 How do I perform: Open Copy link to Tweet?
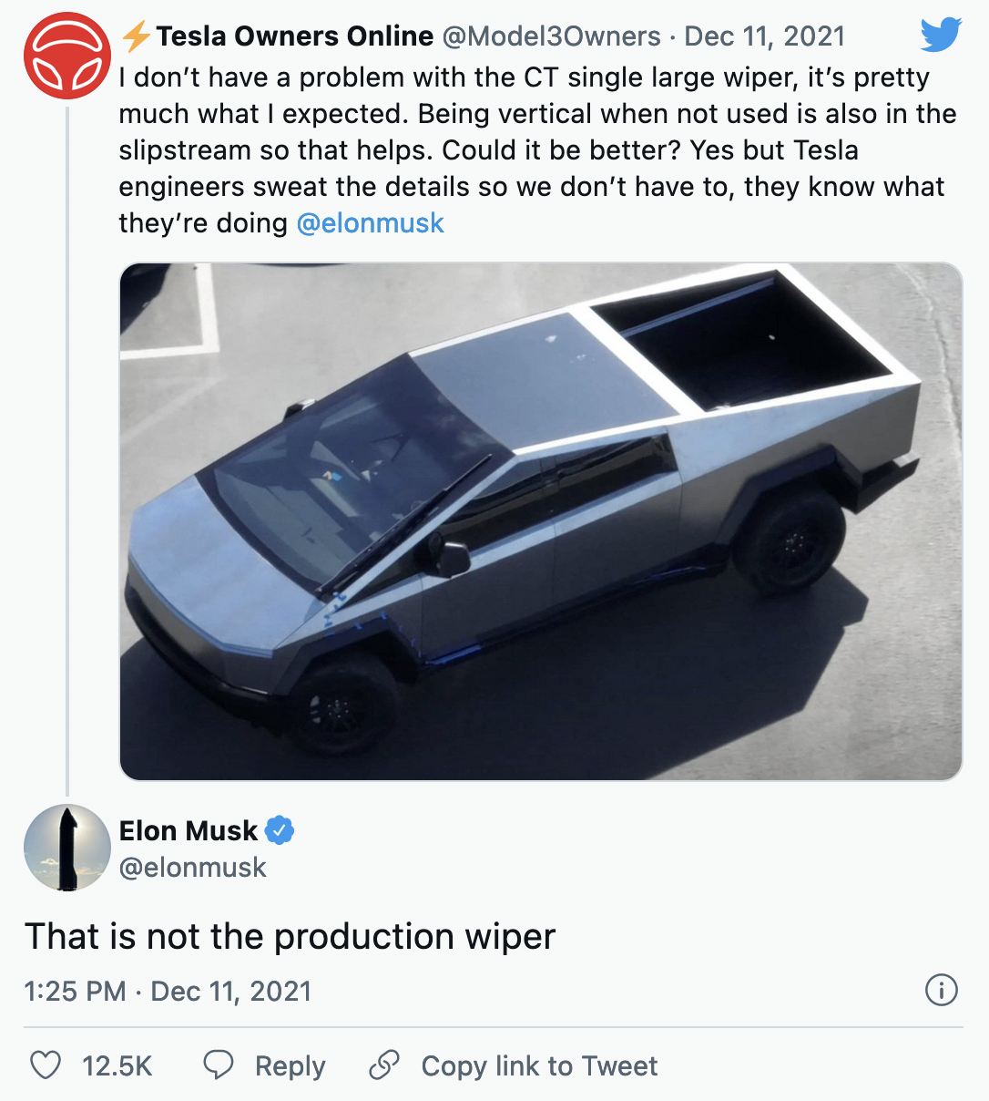[539, 1065]
